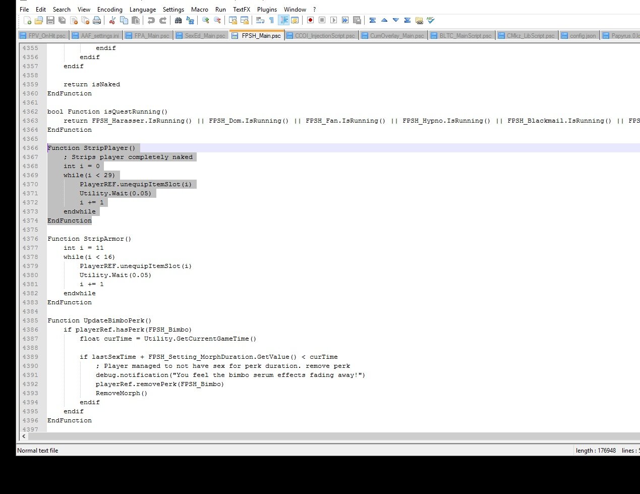Open the ? help menu

(314, 9)
